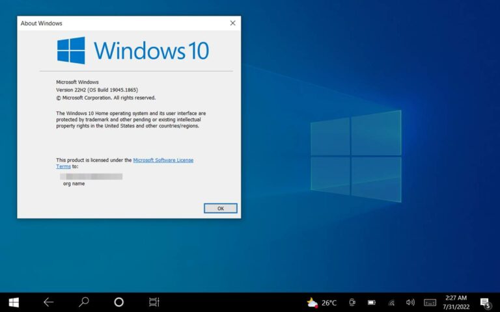
Task: Click the 'Microsoft Windows' text line
Action: [x=77, y=82]
